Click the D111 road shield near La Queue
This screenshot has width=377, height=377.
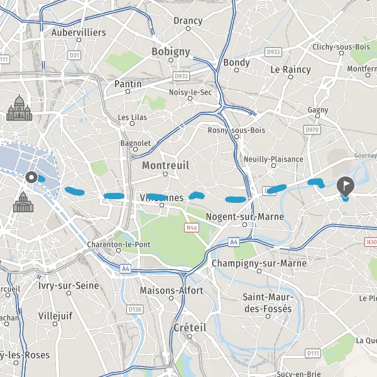click(313, 353)
